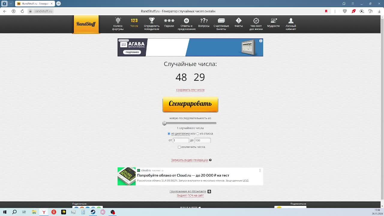The image size is (384, 216).
Task: Click the help question icon near Записать видео
Action: point(210,160)
